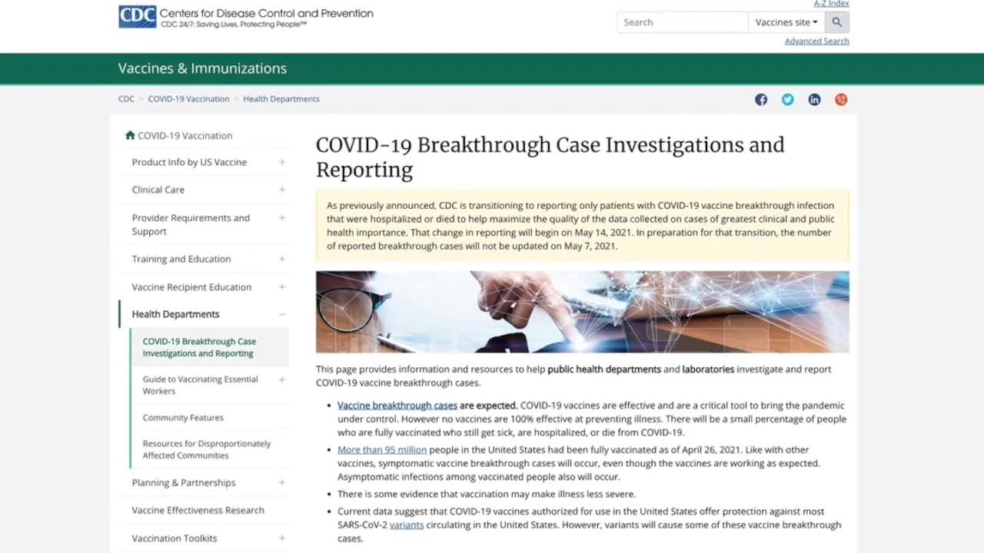Expand Training and Education plus toggle

click(x=282, y=259)
